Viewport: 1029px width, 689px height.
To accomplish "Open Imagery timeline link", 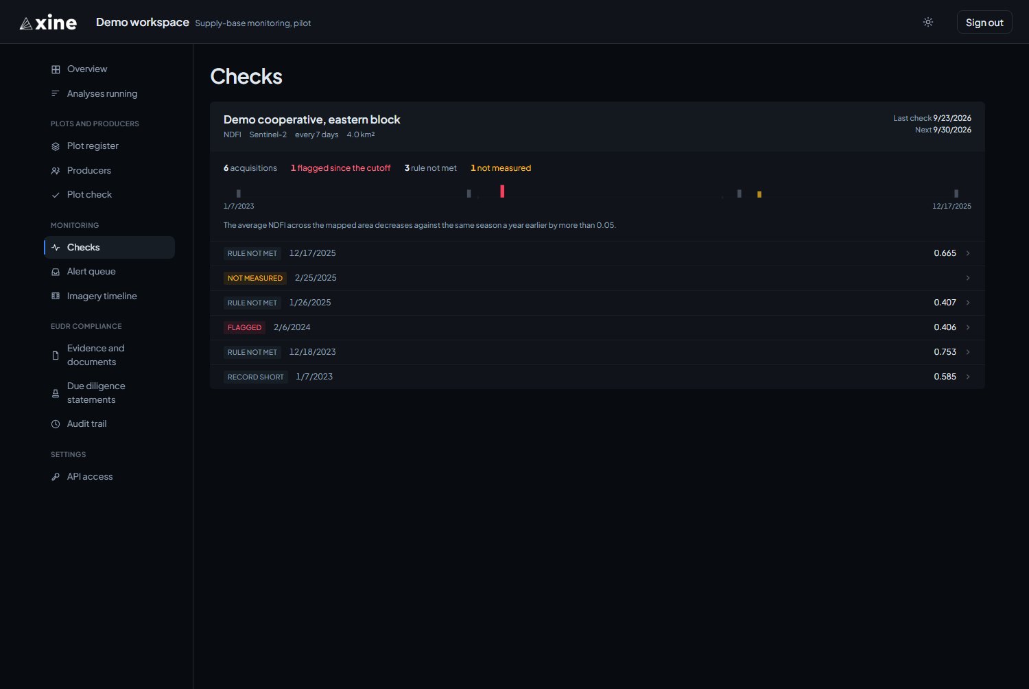I will (x=110, y=296).
